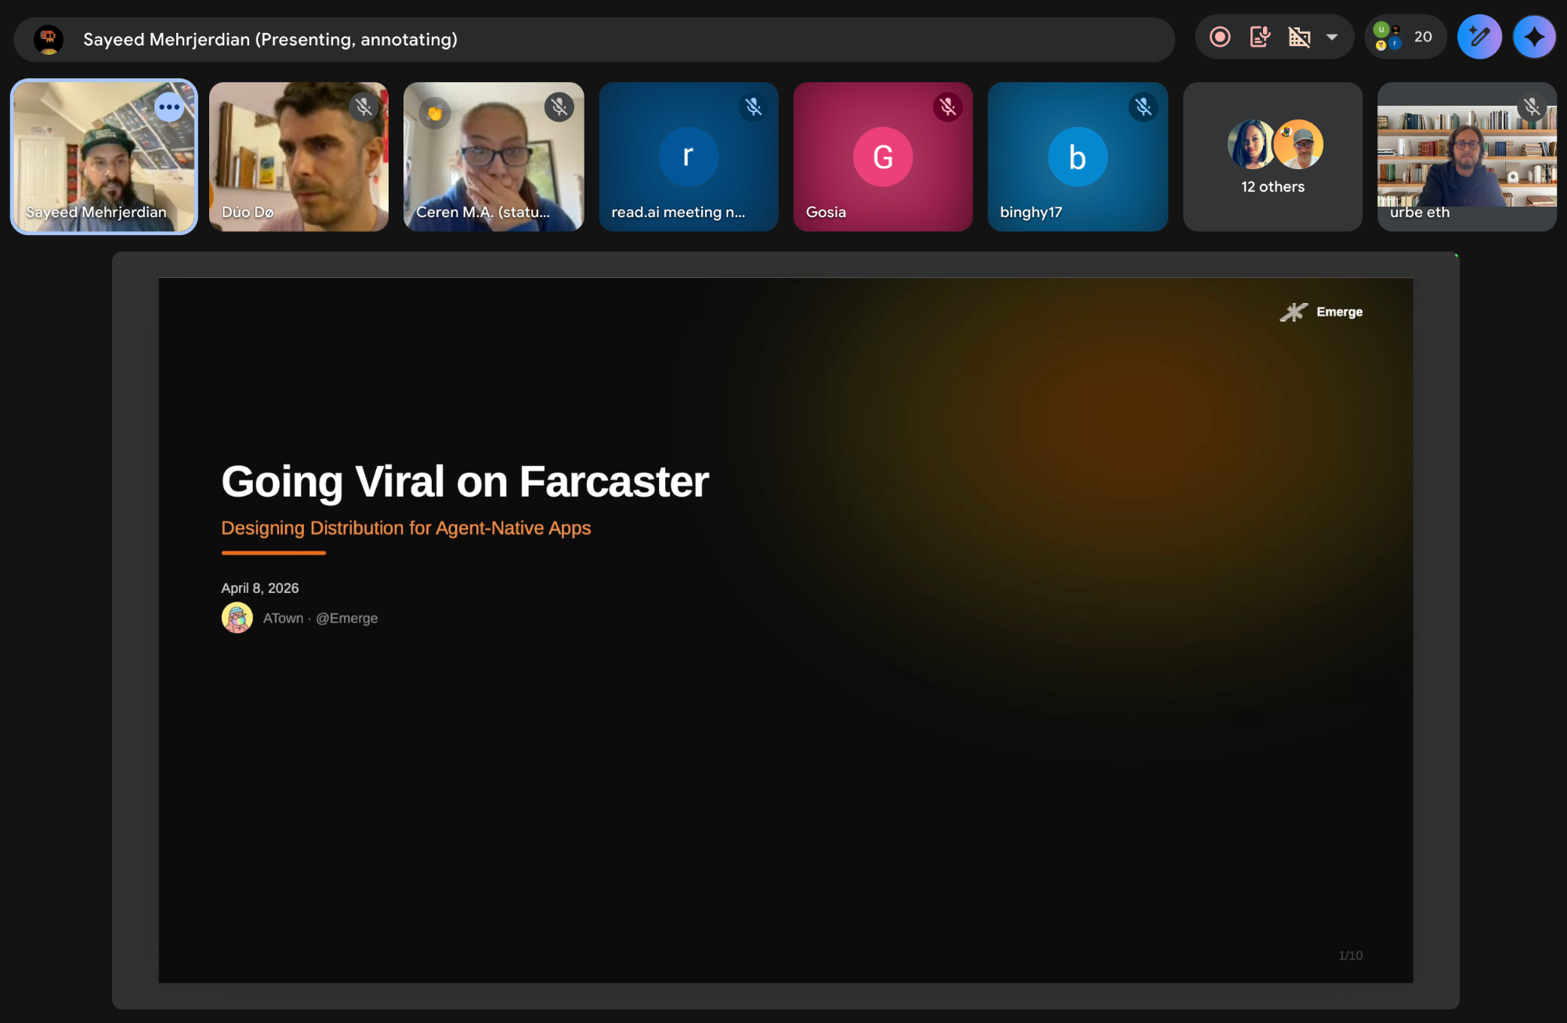The image size is (1567, 1023).
Task: Click muted mic icon on urbe eth tile
Action: click(x=1532, y=107)
